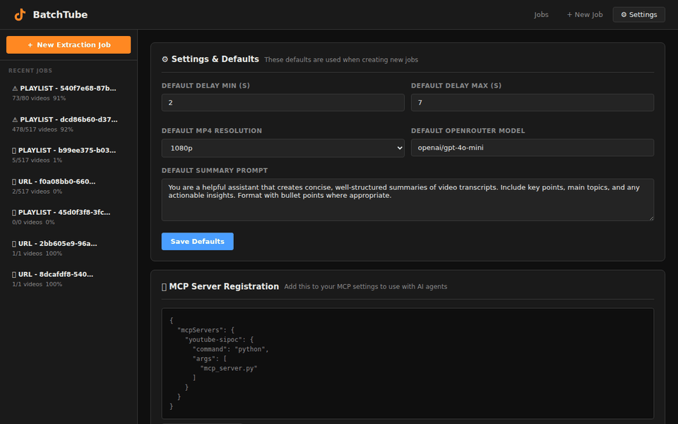The image size is (678, 424).
Task: Open New Job from the top navigation
Action: [x=585, y=14]
